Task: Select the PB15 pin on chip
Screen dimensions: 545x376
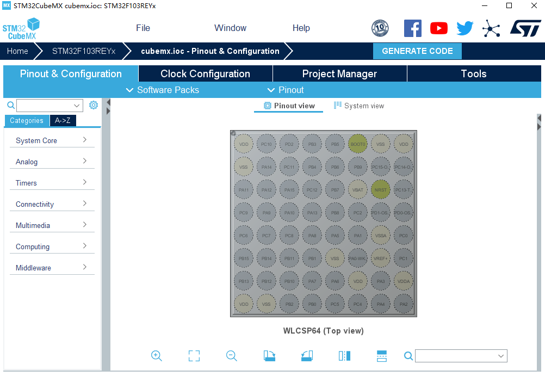Action: click(x=244, y=258)
